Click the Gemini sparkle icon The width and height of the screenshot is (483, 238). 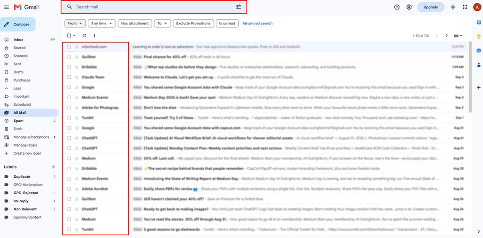(453, 7)
